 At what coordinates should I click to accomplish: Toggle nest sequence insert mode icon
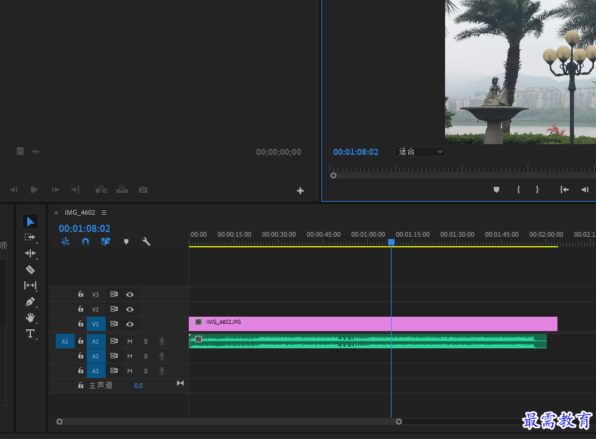tap(65, 241)
